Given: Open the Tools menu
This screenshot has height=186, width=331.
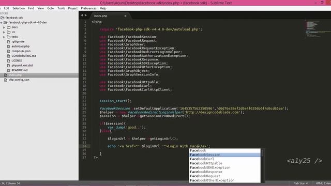Looking at the screenshot, I should pyautogui.click(x=61, y=8).
